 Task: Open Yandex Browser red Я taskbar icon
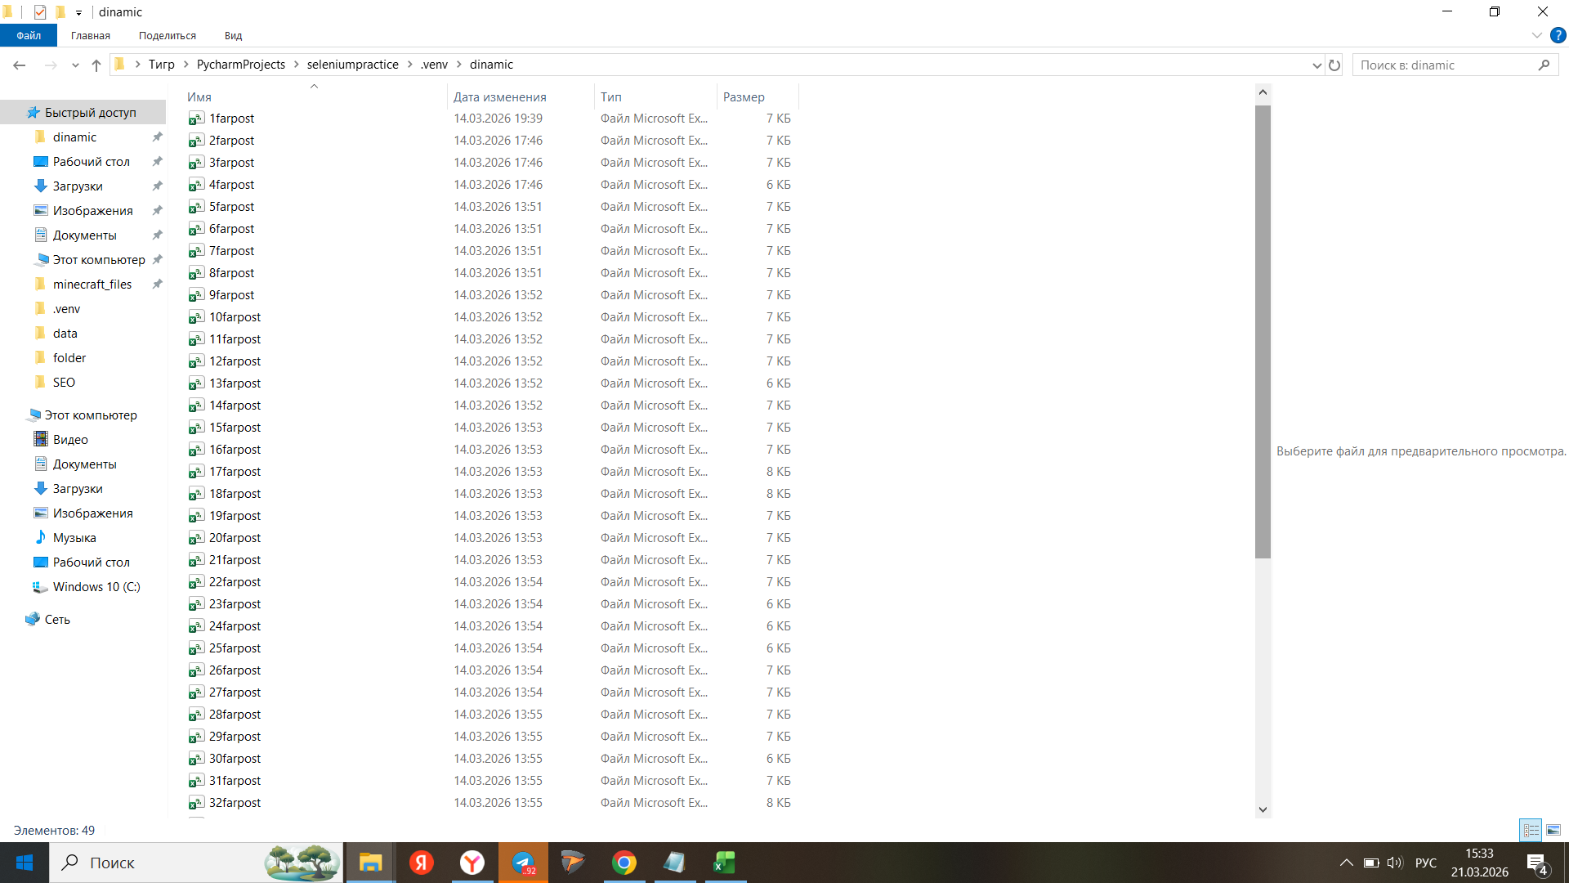tap(422, 863)
